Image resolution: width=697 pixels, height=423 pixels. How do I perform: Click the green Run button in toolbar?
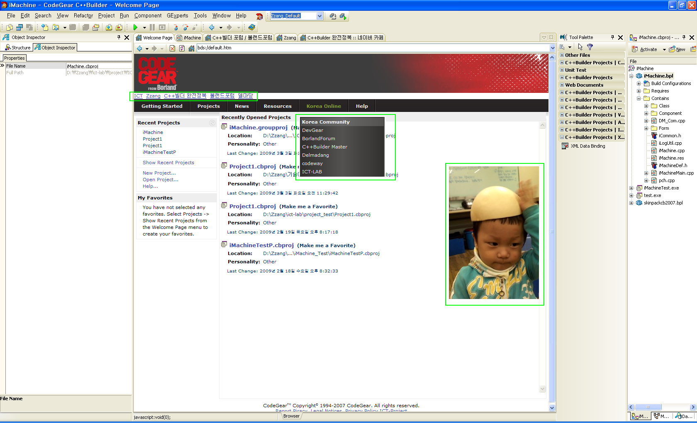(135, 27)
